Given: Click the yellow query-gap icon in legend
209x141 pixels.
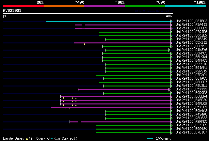Looking at the screenshot, I should pos(27,139).
